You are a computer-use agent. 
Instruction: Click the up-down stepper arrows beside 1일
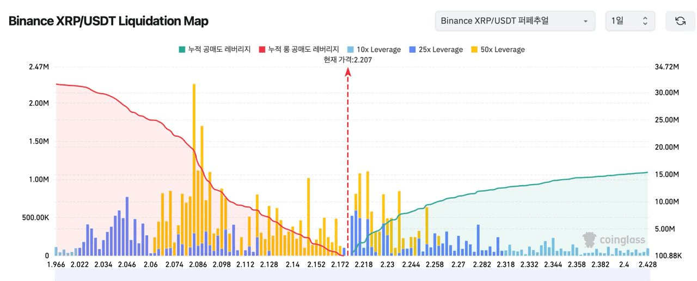coord(645,21)
